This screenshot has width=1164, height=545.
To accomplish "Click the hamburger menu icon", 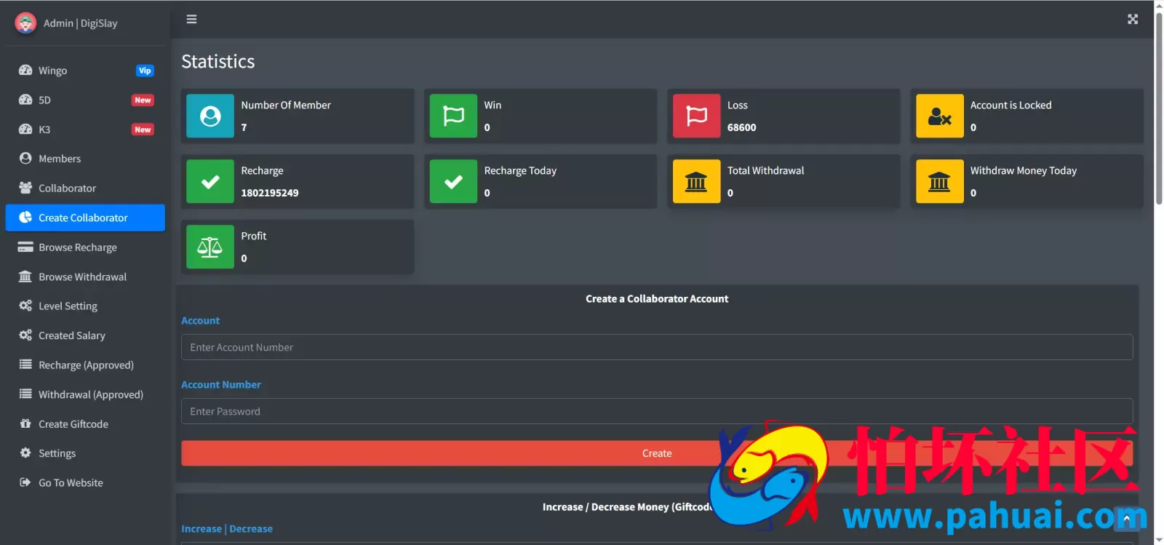I will click(x=191, y=19).
